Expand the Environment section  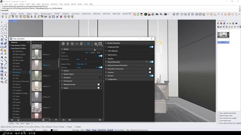point(81,81)
